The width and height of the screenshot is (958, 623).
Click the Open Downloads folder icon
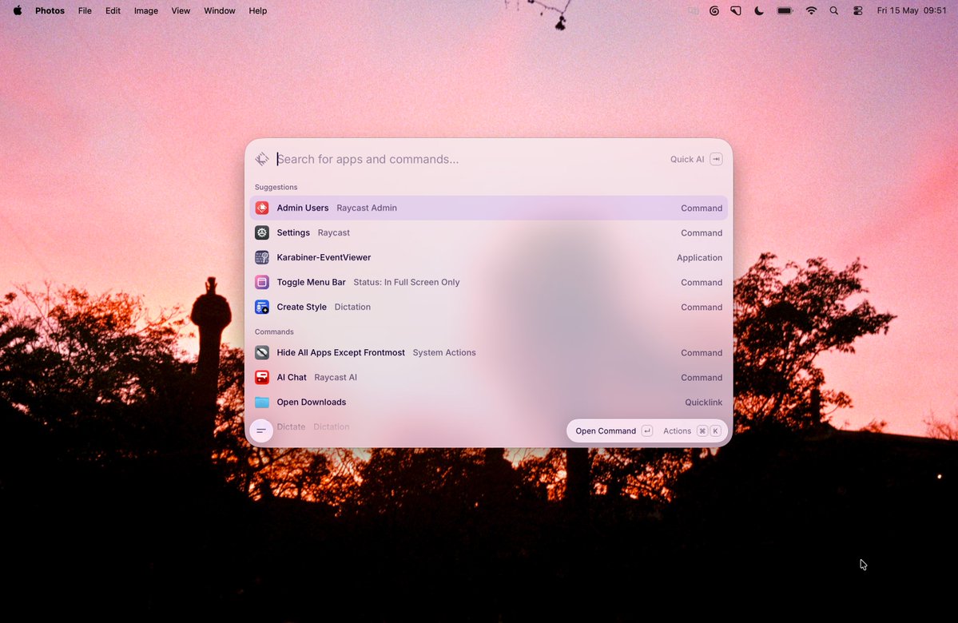[262, 402]
